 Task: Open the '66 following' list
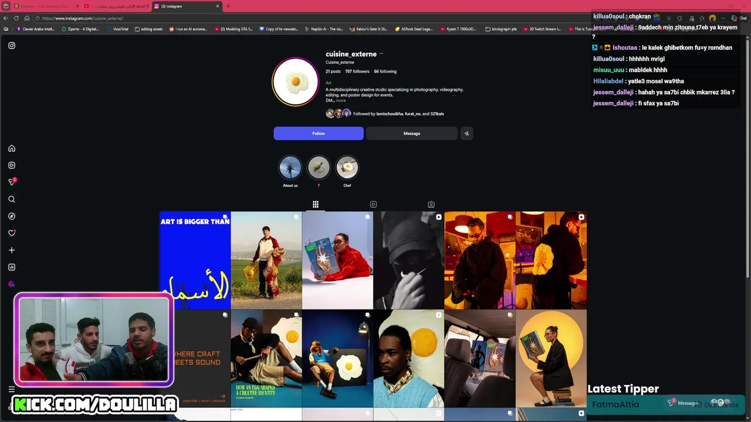(385, 72)
